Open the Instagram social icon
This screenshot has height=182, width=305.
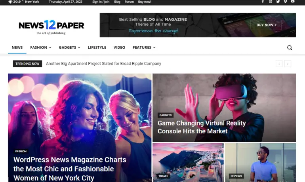[271, 2]
